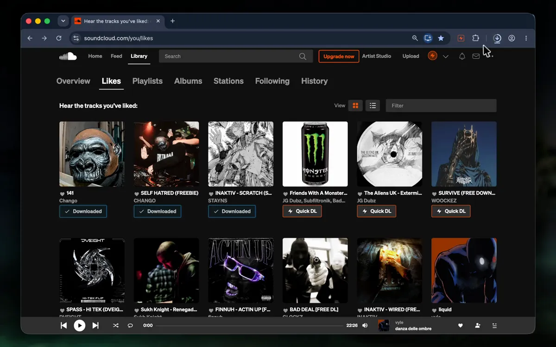Click the Upload link
556x347 pixels.
click(x=411, y=56)
